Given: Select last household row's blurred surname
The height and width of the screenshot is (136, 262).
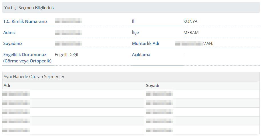Looking at the screenshot, I should 159,130.
